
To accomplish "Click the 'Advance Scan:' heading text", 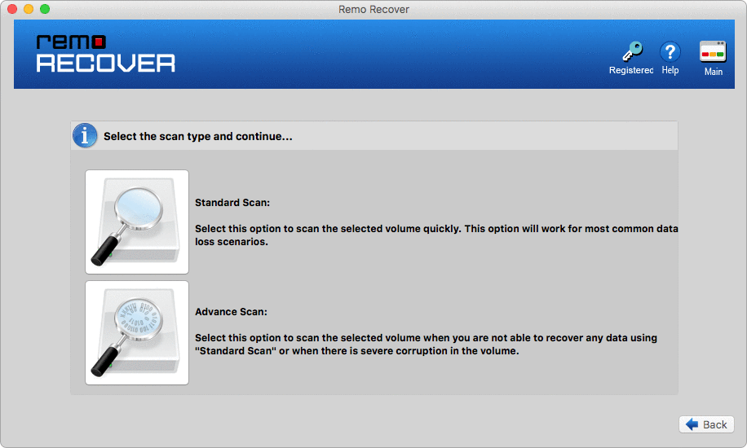I will [x=231, y=311].
